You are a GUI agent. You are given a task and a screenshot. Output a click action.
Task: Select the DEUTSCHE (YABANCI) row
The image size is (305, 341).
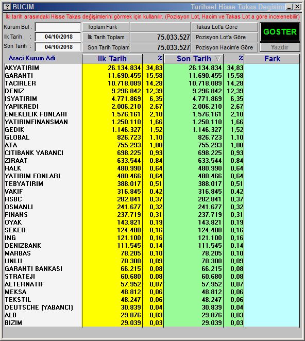click(152, 308)
